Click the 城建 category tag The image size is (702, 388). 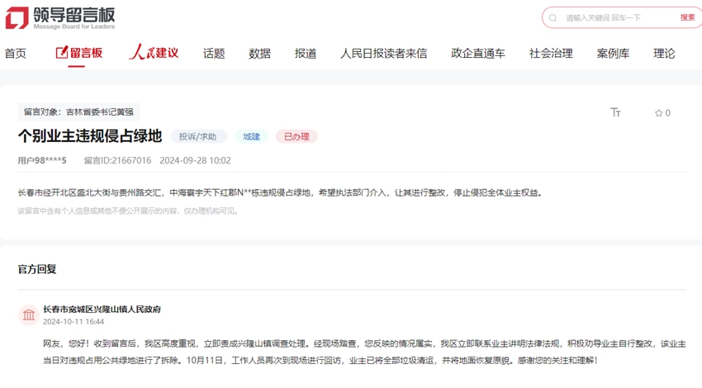250,137
